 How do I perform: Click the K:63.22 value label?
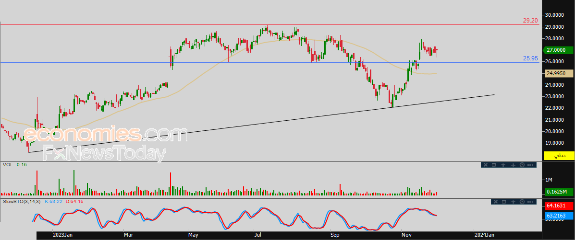pos(53,201)
